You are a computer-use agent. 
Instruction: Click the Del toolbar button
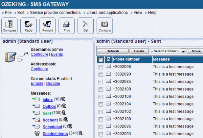click(x=86, y=26)
